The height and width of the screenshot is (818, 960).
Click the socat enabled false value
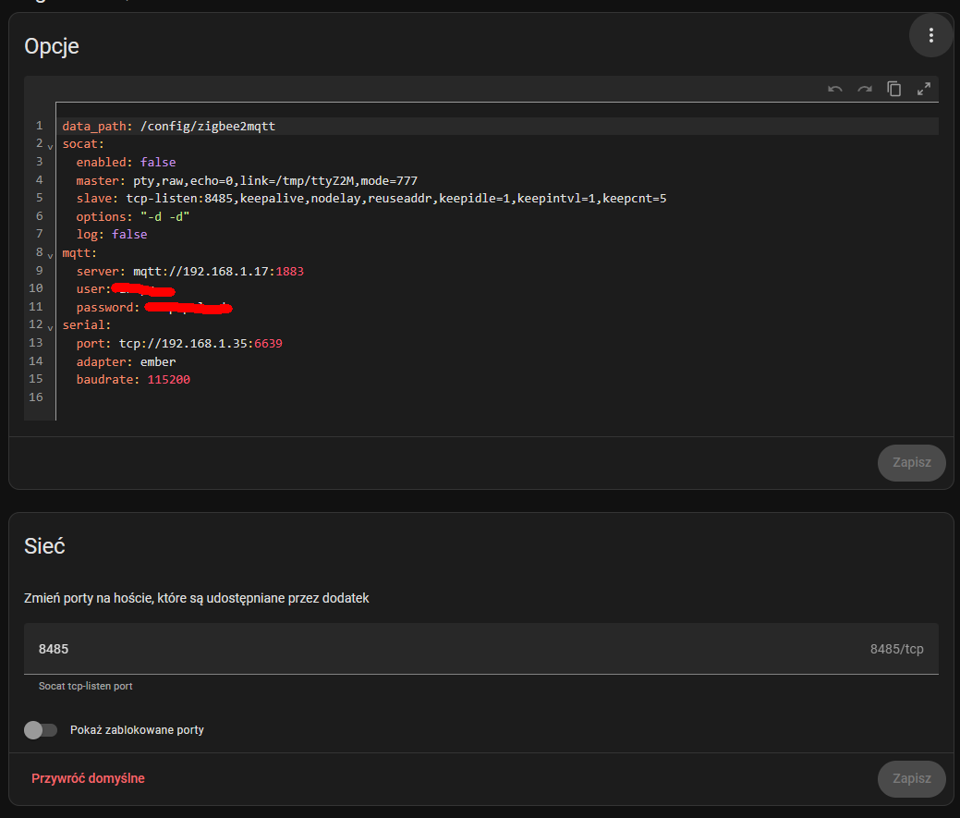coord(158,162)
